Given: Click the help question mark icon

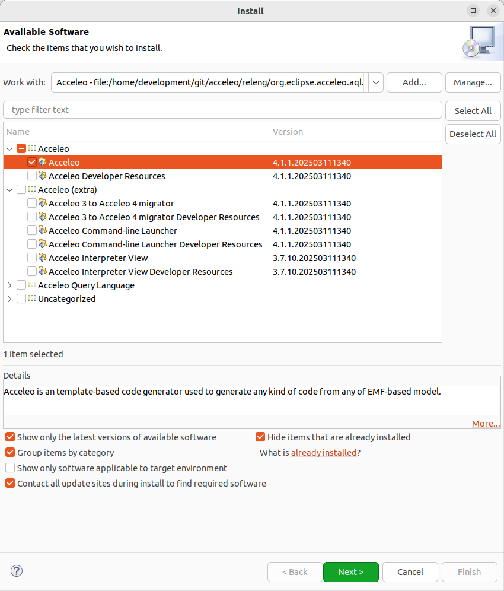Looking at the screenshot, I should coord(17,571).
